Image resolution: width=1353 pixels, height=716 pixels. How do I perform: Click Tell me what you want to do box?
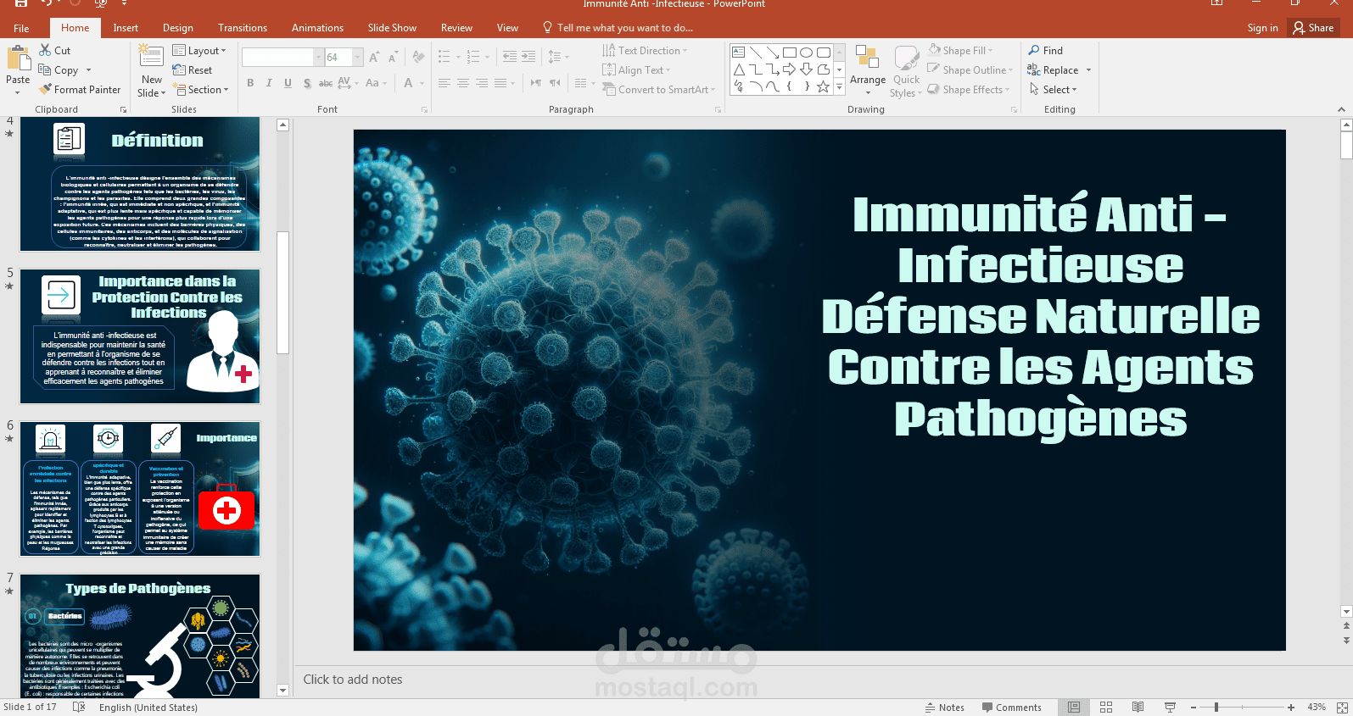click(618, 28)
